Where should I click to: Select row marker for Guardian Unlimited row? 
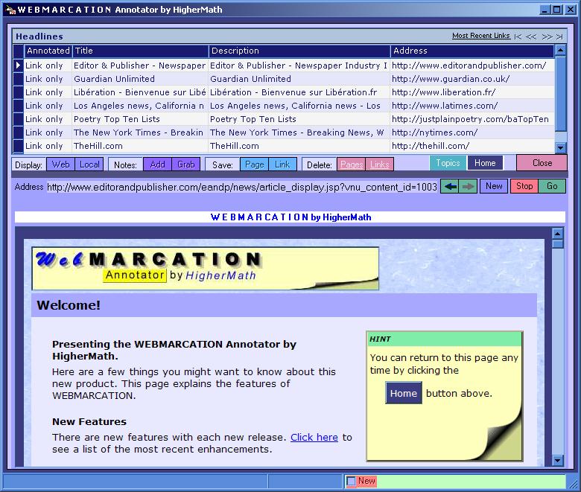18,79
